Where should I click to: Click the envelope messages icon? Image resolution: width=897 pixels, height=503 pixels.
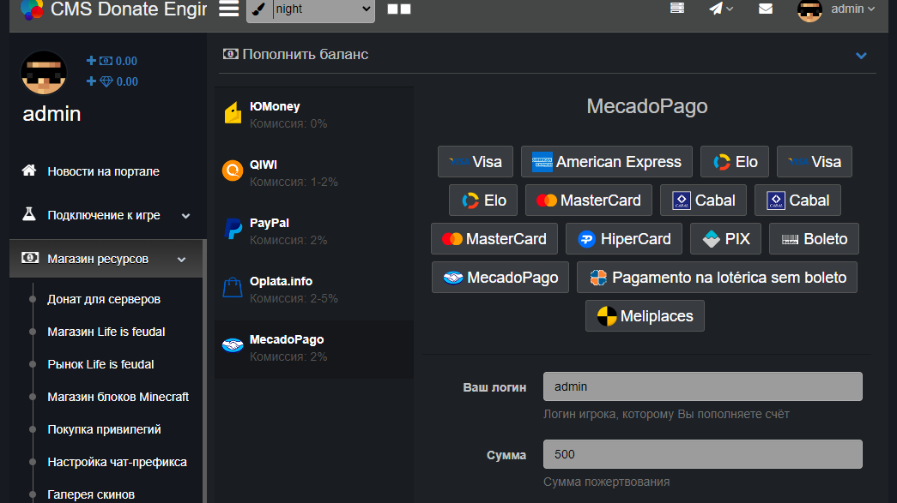[766, 9]
